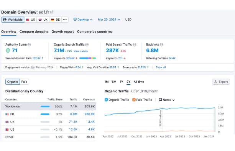This screenshot has height=151, width=235.
Task: Click Other row traffic 104.3K
Action: 72,137
